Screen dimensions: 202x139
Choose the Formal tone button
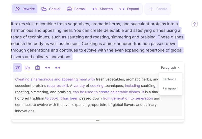pos(76,9)
